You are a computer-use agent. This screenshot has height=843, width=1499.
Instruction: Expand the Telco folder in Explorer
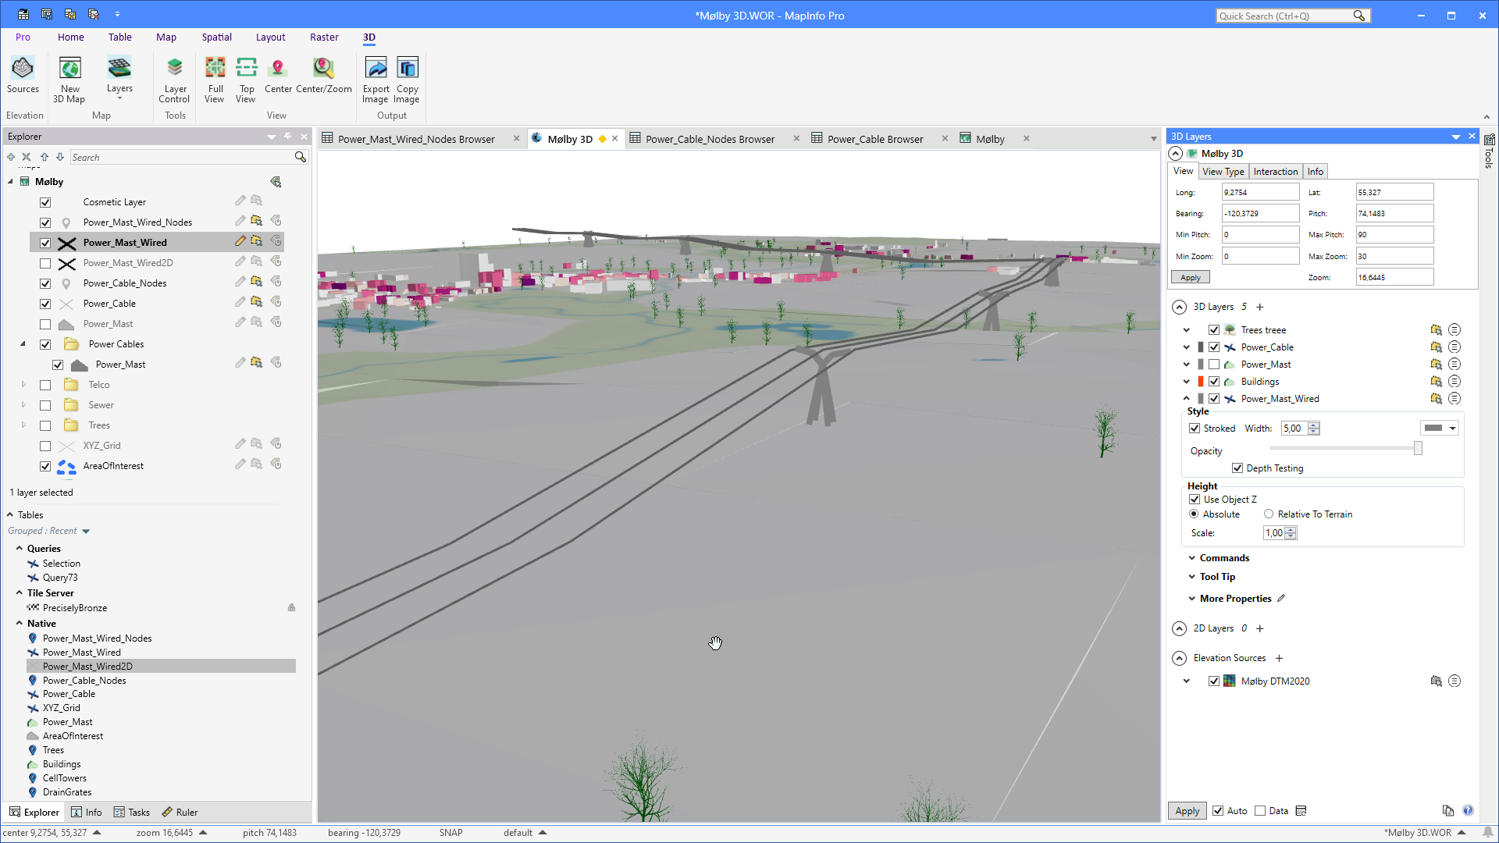tap(23, 385)
